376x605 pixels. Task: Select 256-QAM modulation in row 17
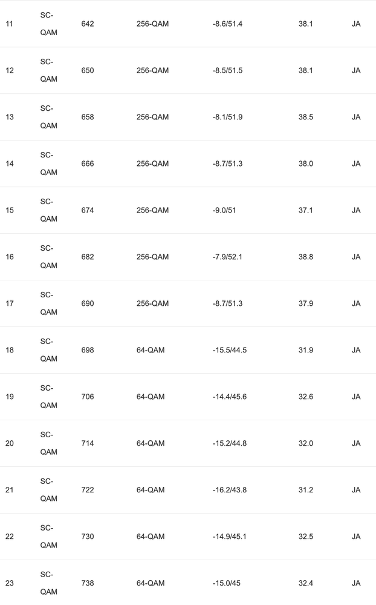[152, 303]
